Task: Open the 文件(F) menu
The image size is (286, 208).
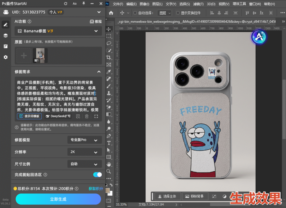Action: [118, 4]
